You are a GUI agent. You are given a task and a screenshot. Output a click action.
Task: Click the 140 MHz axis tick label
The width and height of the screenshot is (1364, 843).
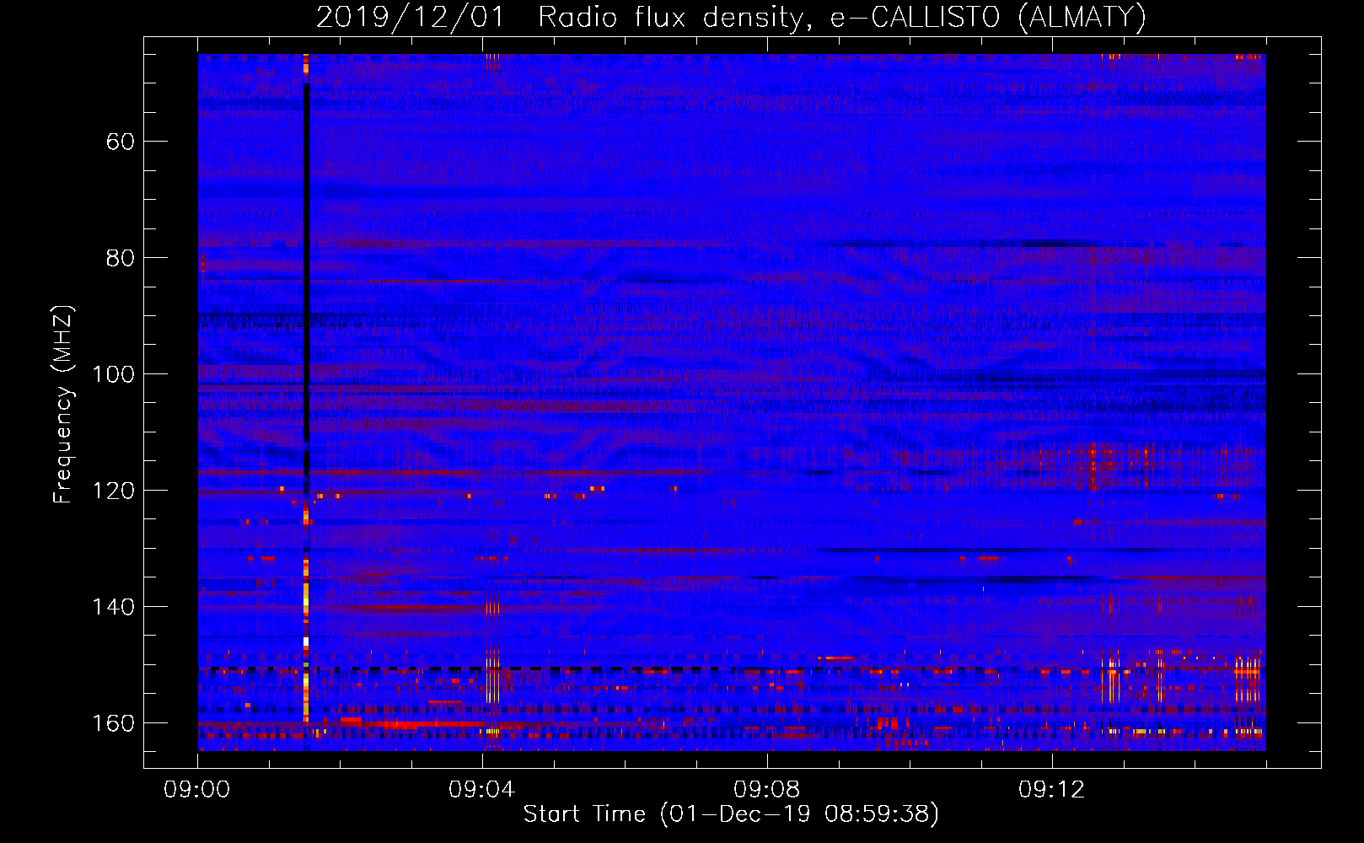click(113, 607)
